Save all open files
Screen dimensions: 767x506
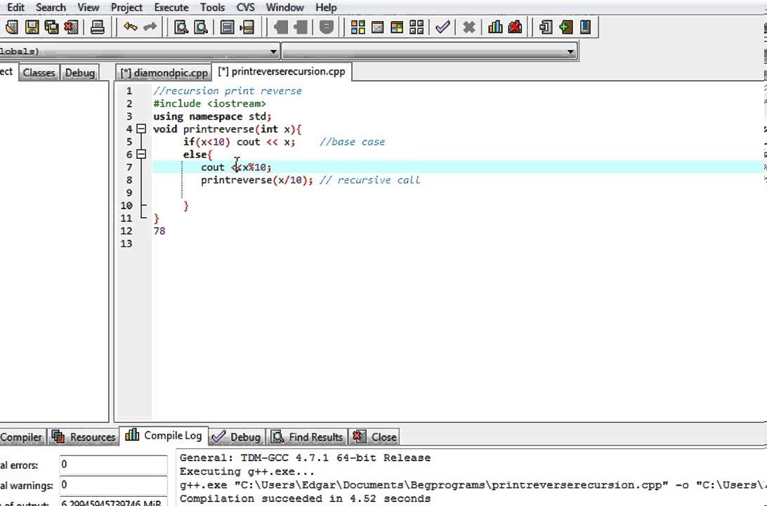pos(51,27)
